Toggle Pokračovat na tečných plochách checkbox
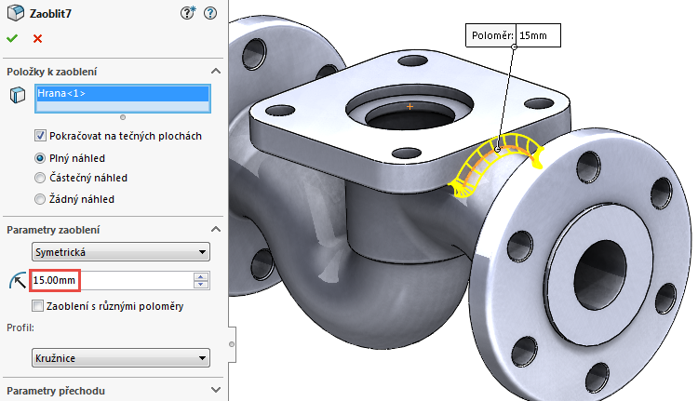This screenshot has width=698, height=401. [x=40, y=136]
